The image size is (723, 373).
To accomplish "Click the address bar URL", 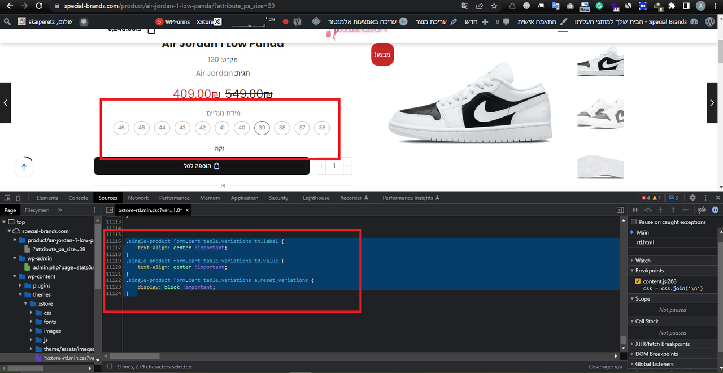I will [170, 6].
